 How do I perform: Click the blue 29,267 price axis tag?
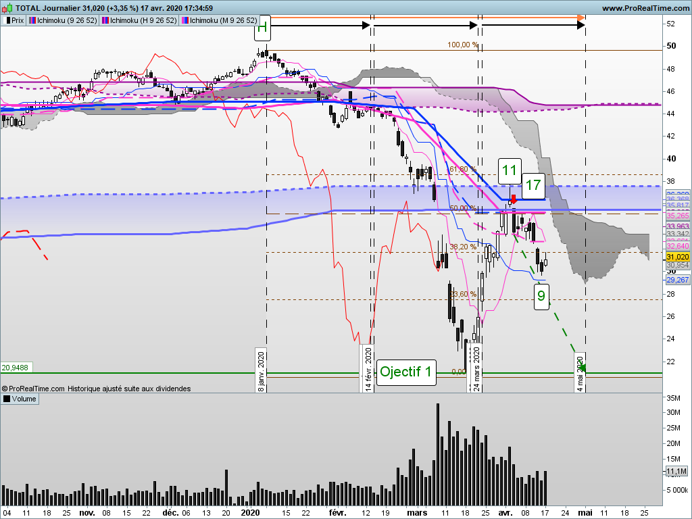(x=677, y=280)
